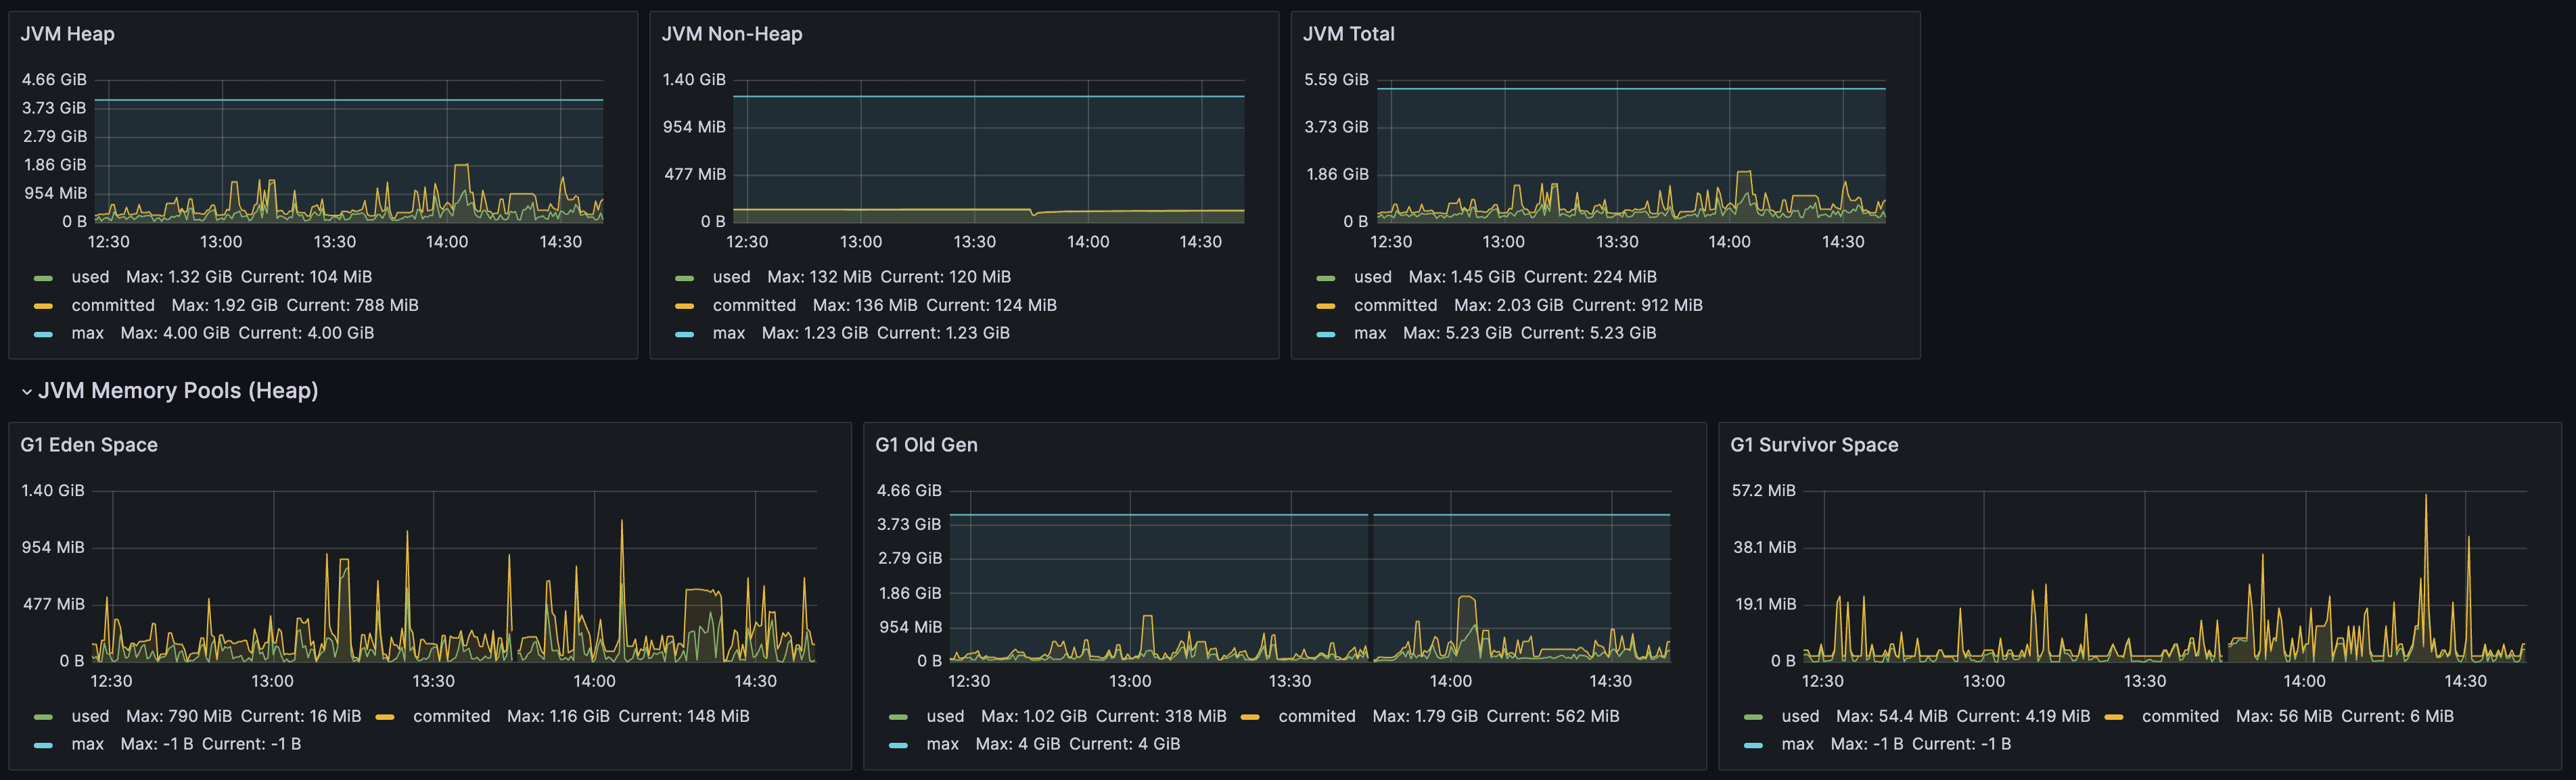Click the green used color icon in the JVM Heap legend

pos(43,278)
